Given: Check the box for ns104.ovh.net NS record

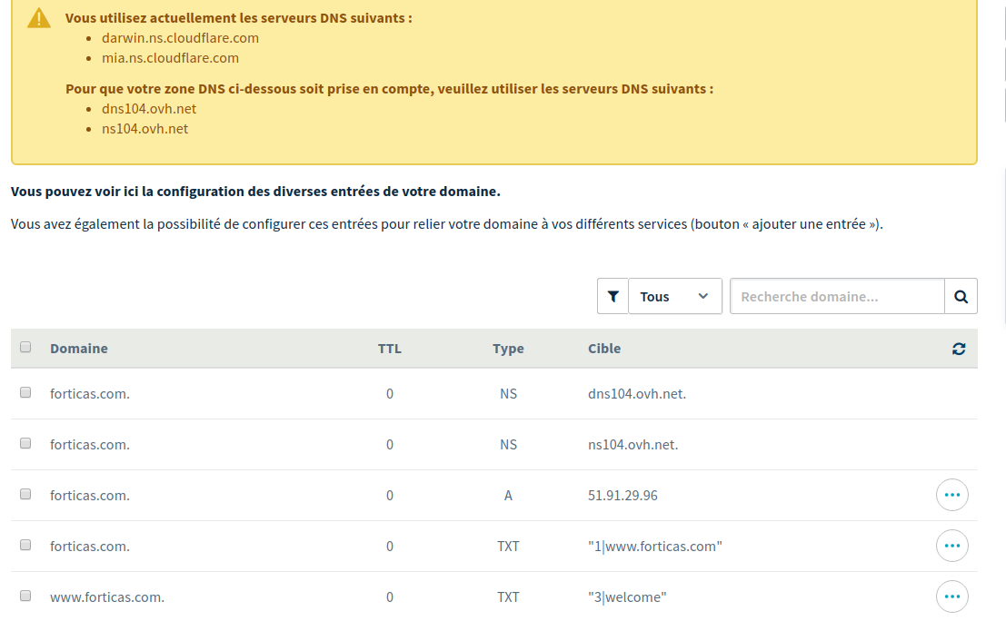Looking at the screenshot, I should [x=25, y=444].
